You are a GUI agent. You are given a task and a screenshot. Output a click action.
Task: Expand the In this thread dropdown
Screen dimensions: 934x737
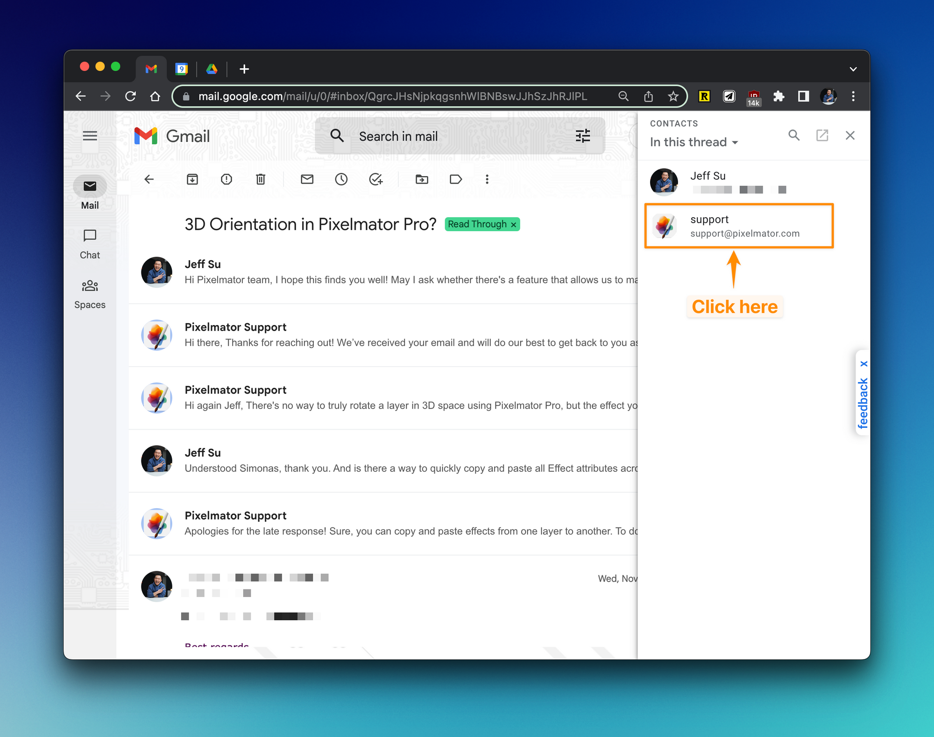pos(694,142)
